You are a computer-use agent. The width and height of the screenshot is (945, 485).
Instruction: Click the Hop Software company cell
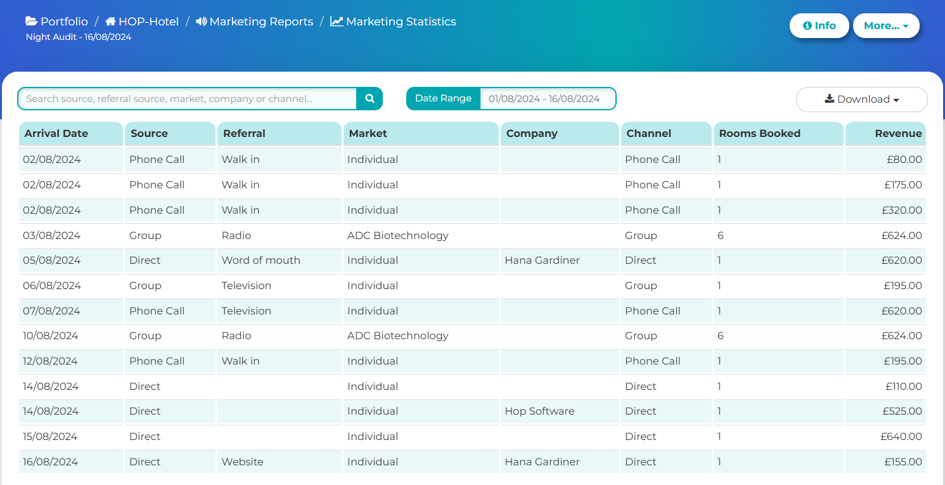[560, 411]
